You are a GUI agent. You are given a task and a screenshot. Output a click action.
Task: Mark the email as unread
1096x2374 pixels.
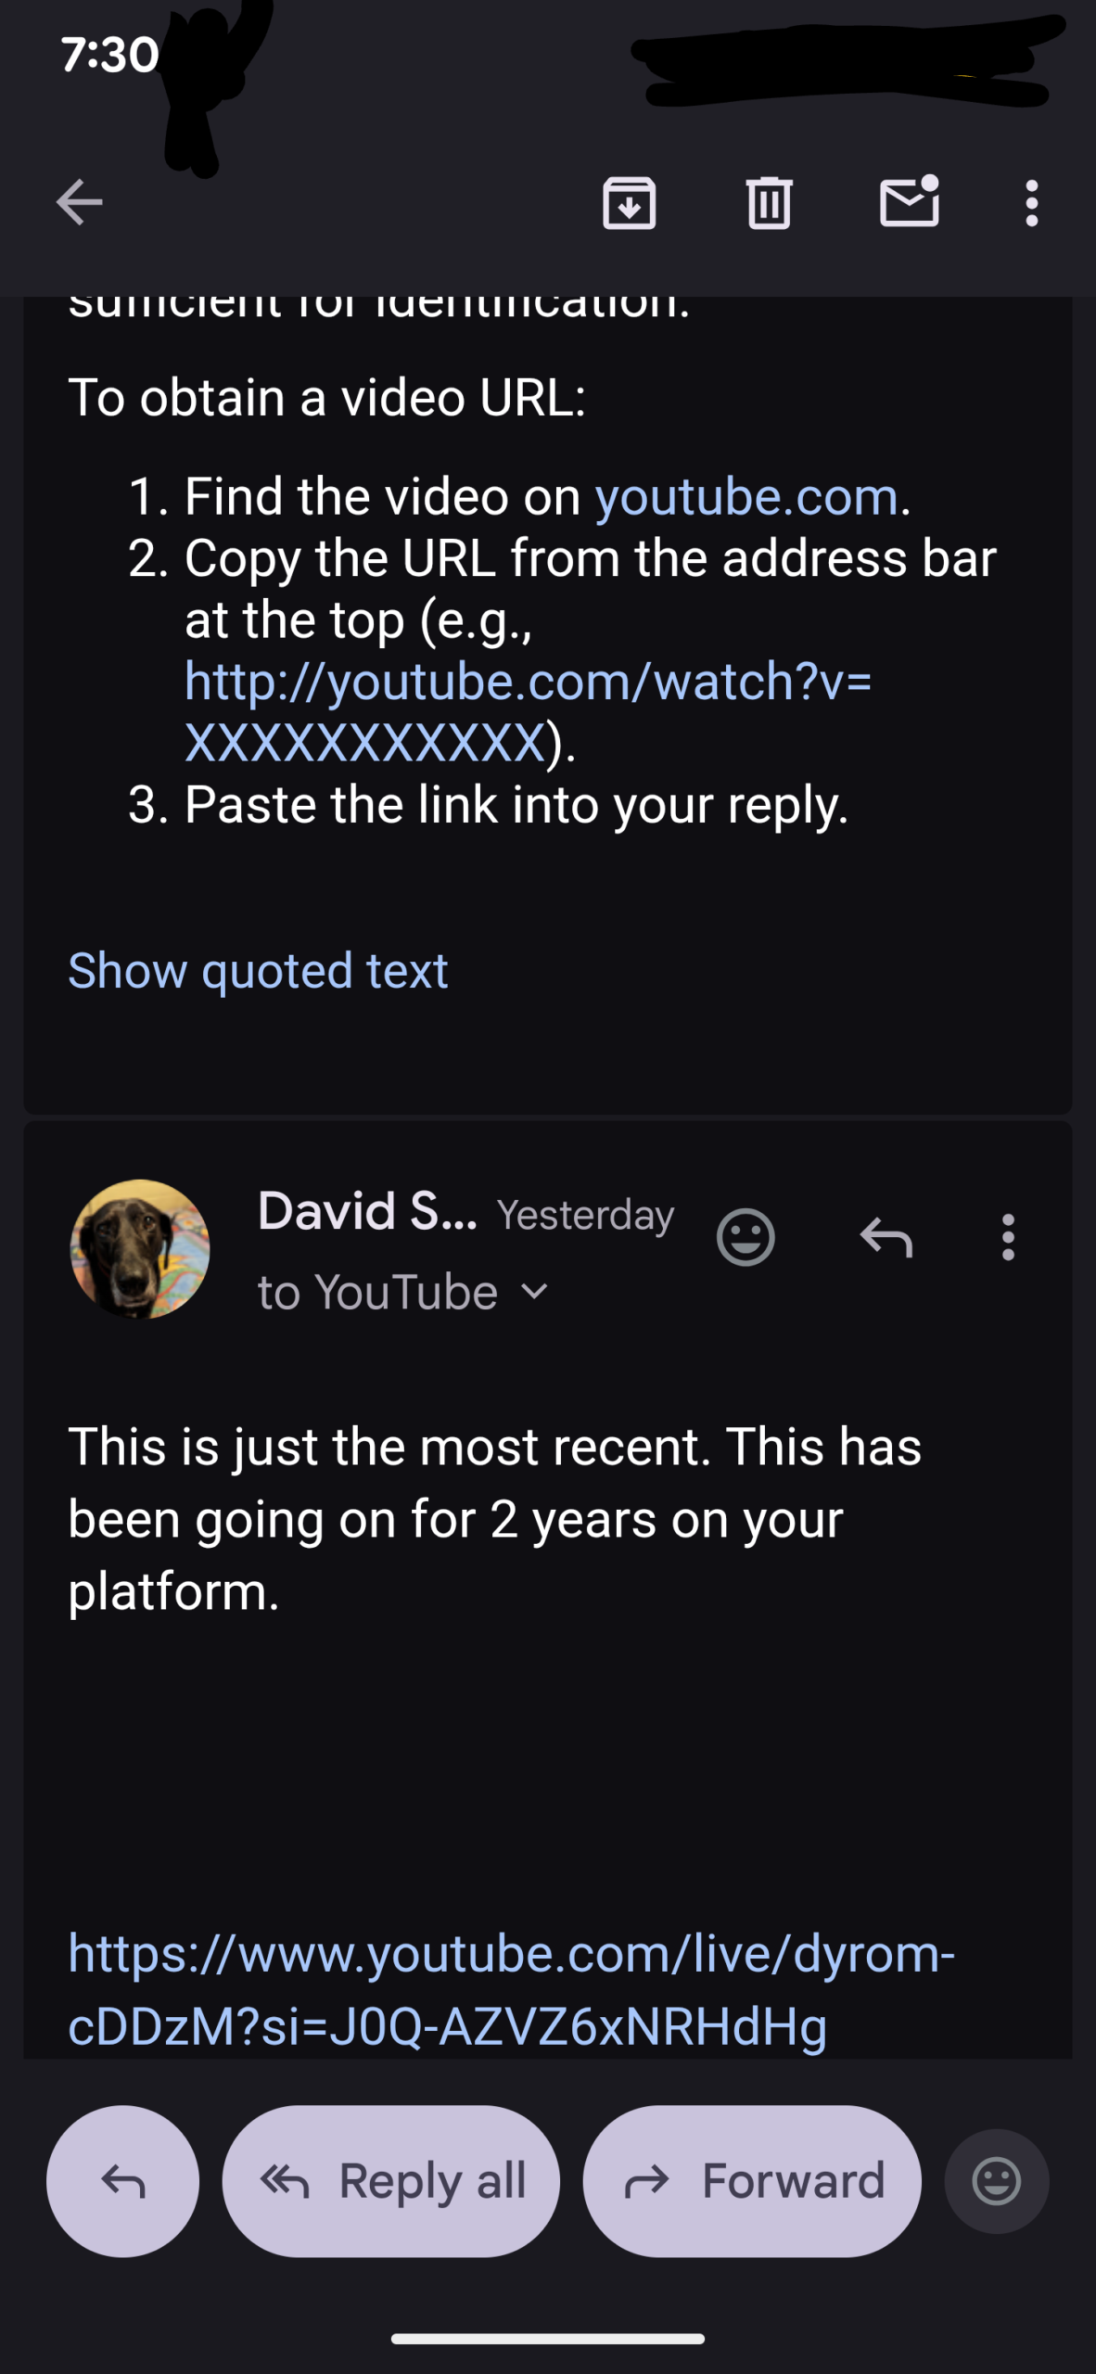point(909,202)
